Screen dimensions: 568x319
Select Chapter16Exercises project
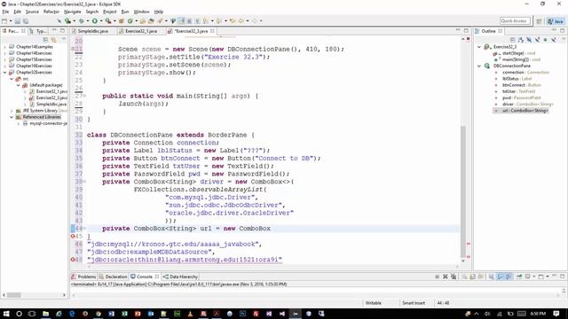[x=34, y=66]
